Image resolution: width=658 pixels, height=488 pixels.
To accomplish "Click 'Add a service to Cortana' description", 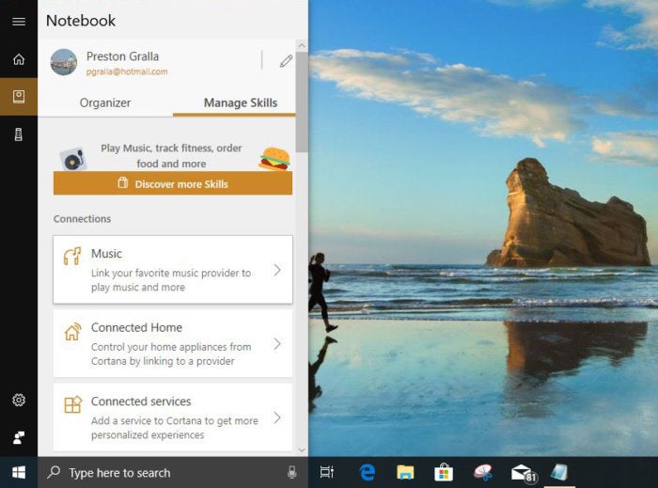I will click(x=175, y=428).
